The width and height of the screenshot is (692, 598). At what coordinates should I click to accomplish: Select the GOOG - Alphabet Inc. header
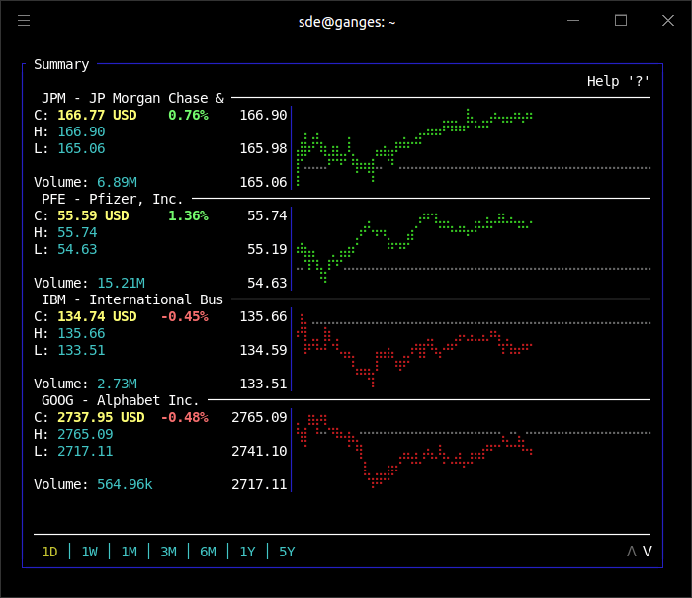(120, 400)
